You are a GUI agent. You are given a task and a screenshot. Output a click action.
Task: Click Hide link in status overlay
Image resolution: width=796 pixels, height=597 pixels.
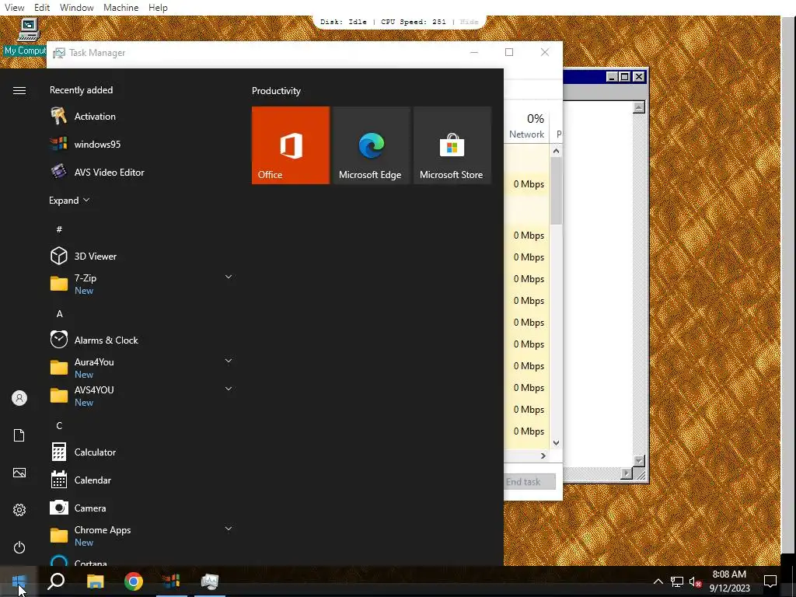pos(469,22)
